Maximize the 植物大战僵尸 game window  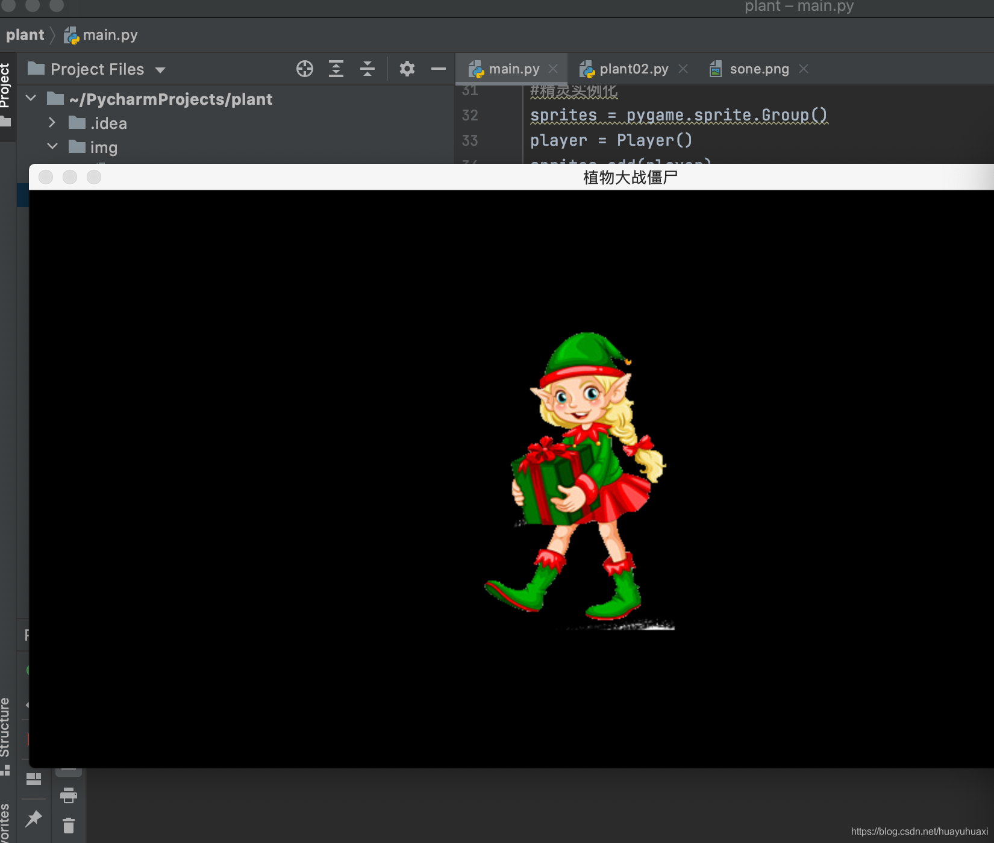(94, 177)
